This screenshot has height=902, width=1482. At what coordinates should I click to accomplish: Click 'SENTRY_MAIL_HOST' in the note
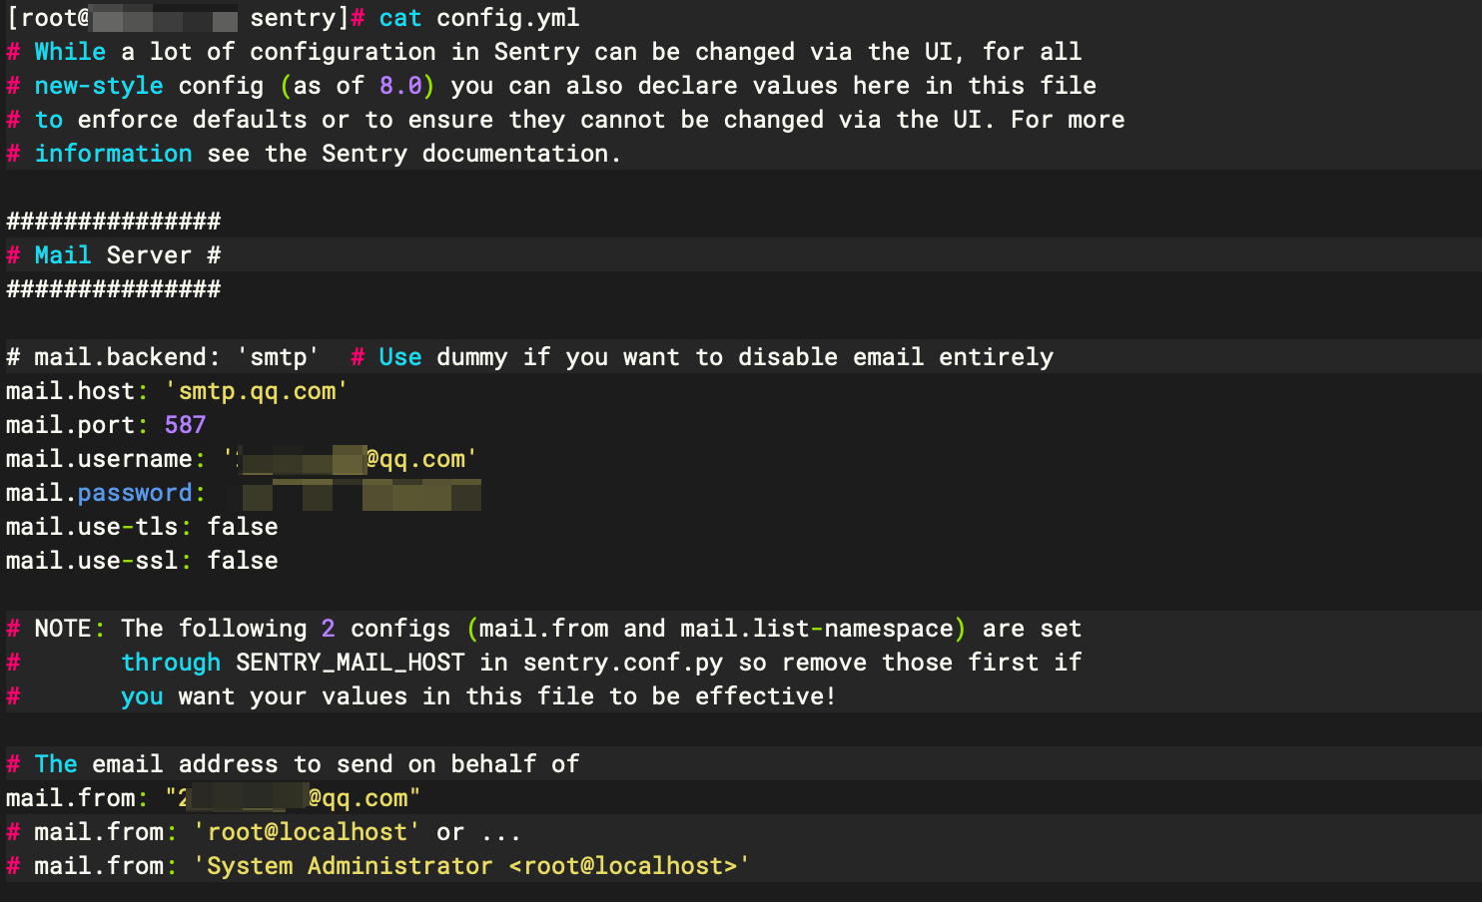[350, 663]
